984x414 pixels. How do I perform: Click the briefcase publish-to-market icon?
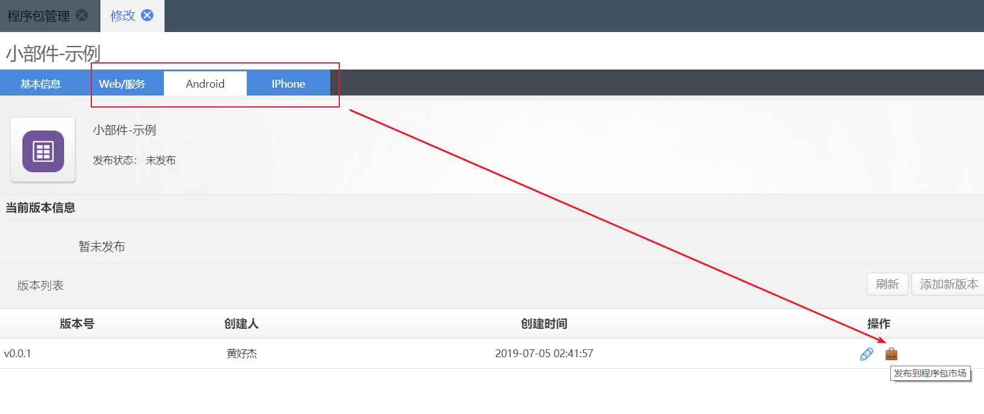(891, 354)
